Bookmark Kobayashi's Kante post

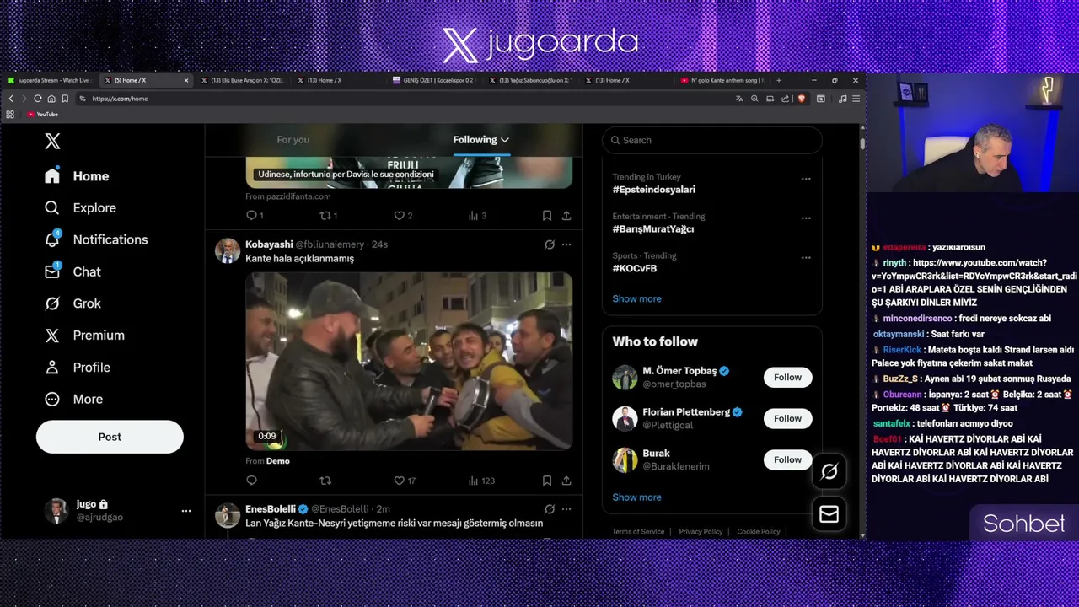(x=547, y=481)
